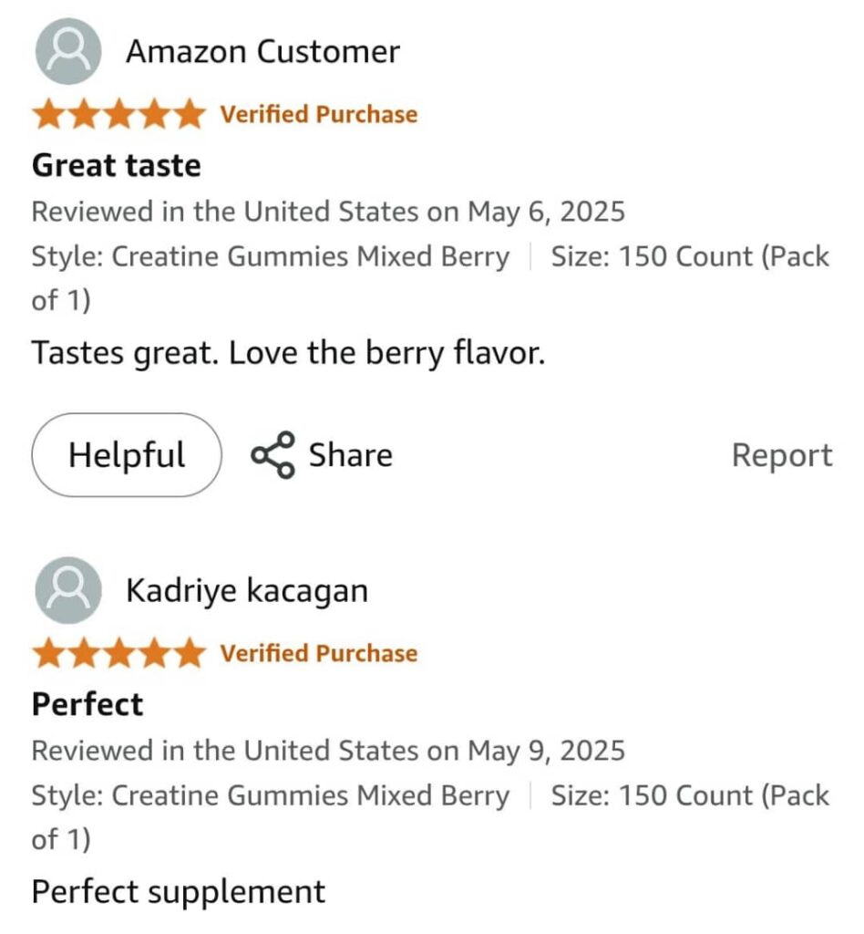The width and height of the screenshot is (864, 934).
Task: Click the Perfect supplement review body text
Action: coord(179,891)
